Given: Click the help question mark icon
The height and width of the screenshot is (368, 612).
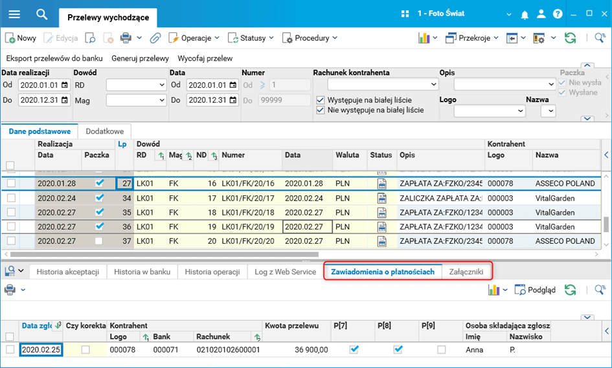Looking at the screenshot, I should [x=558, y=14].
